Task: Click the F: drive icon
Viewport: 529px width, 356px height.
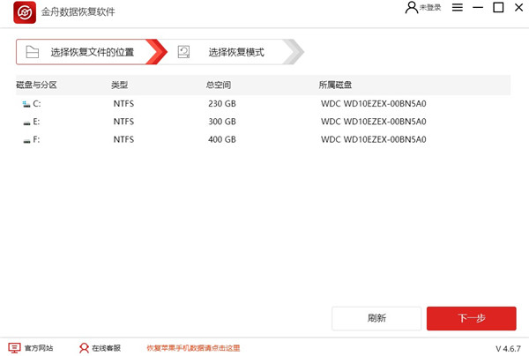Action: pyautogui.click(x=26, y=139)
